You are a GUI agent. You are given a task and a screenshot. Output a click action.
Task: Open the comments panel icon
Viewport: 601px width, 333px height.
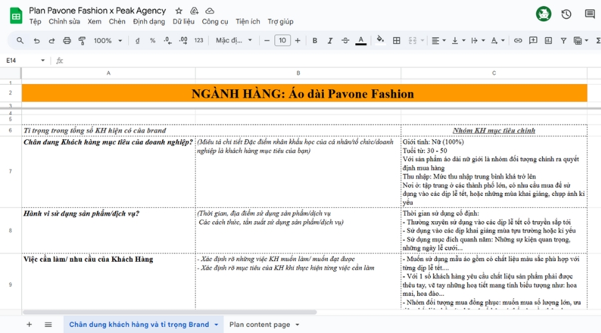[590, 14]
